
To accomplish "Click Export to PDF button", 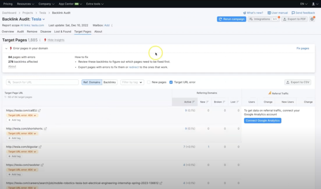I will point(294,19).
